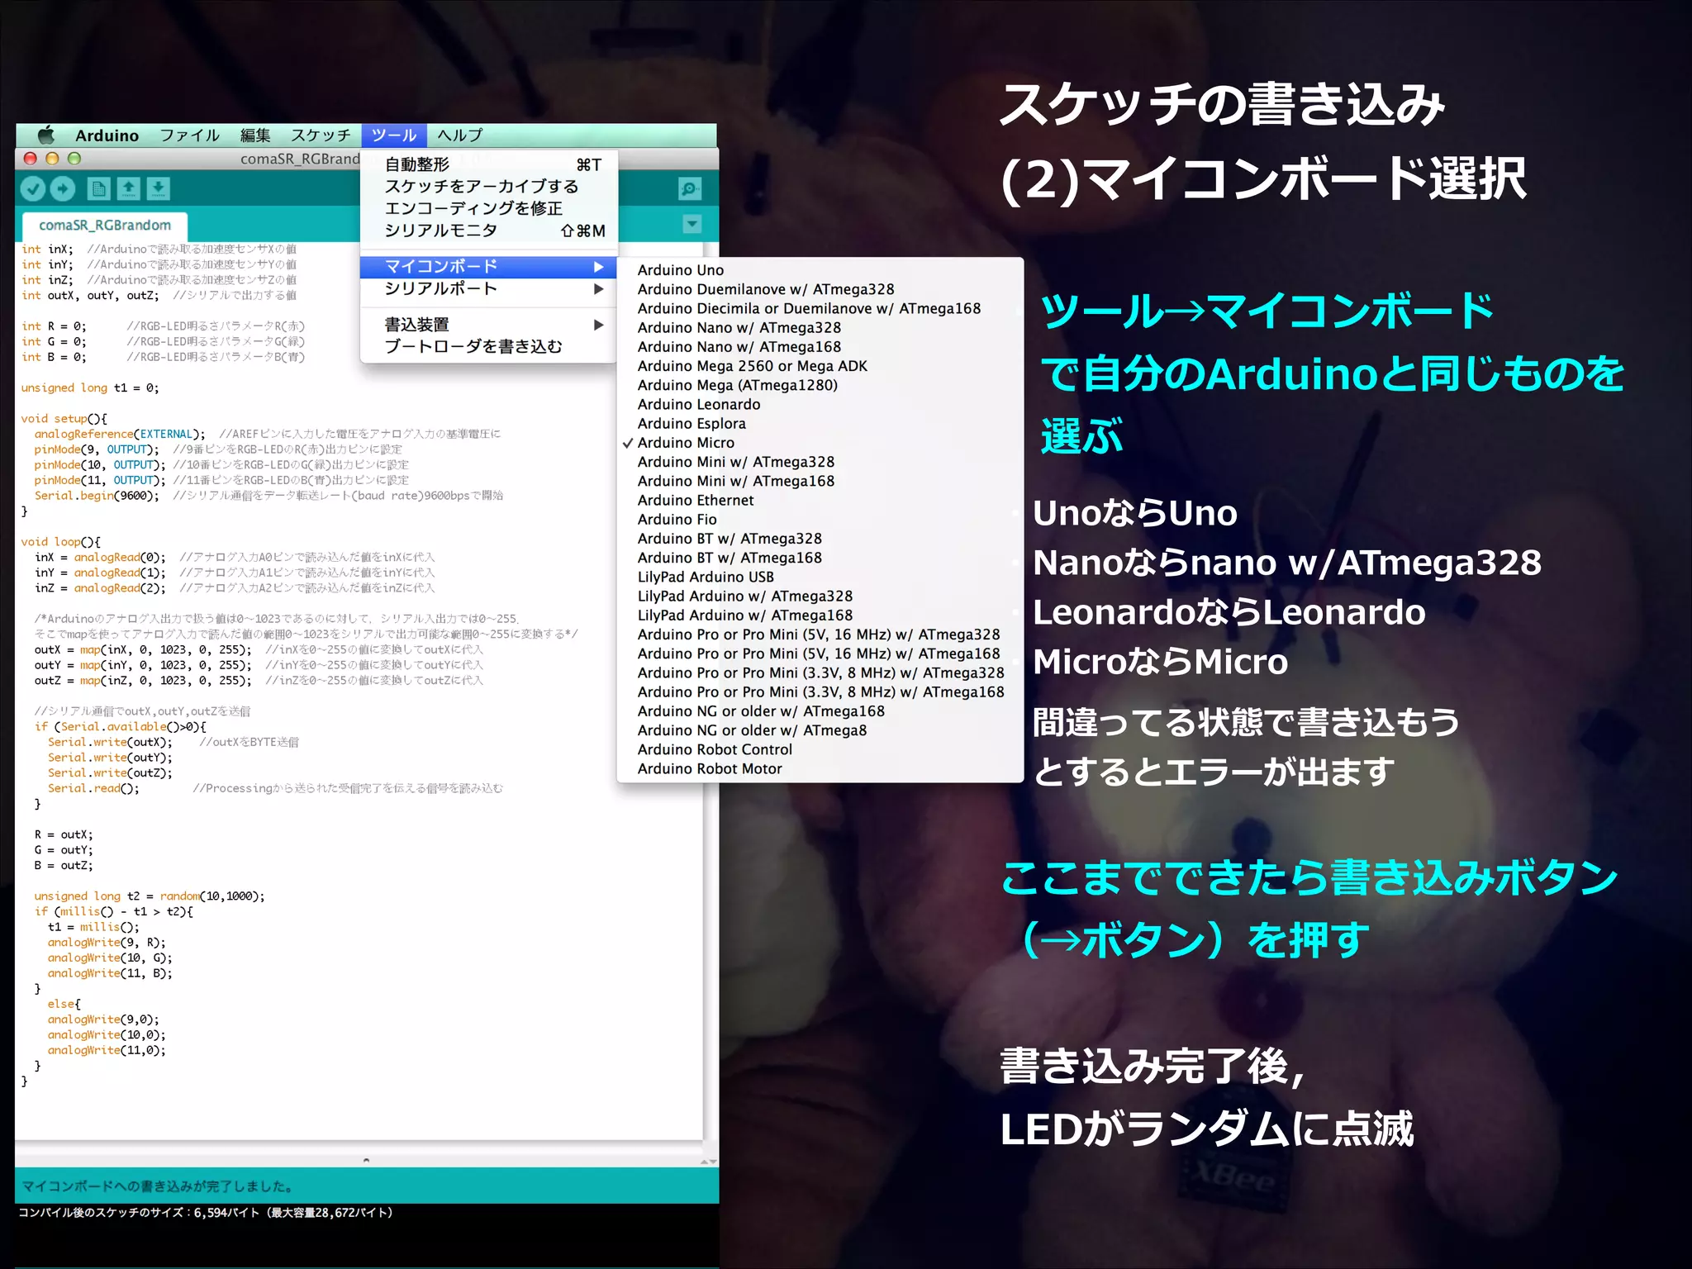
Task: Open シリアルモニタ from the menu
Action: [x=489, y=231]
